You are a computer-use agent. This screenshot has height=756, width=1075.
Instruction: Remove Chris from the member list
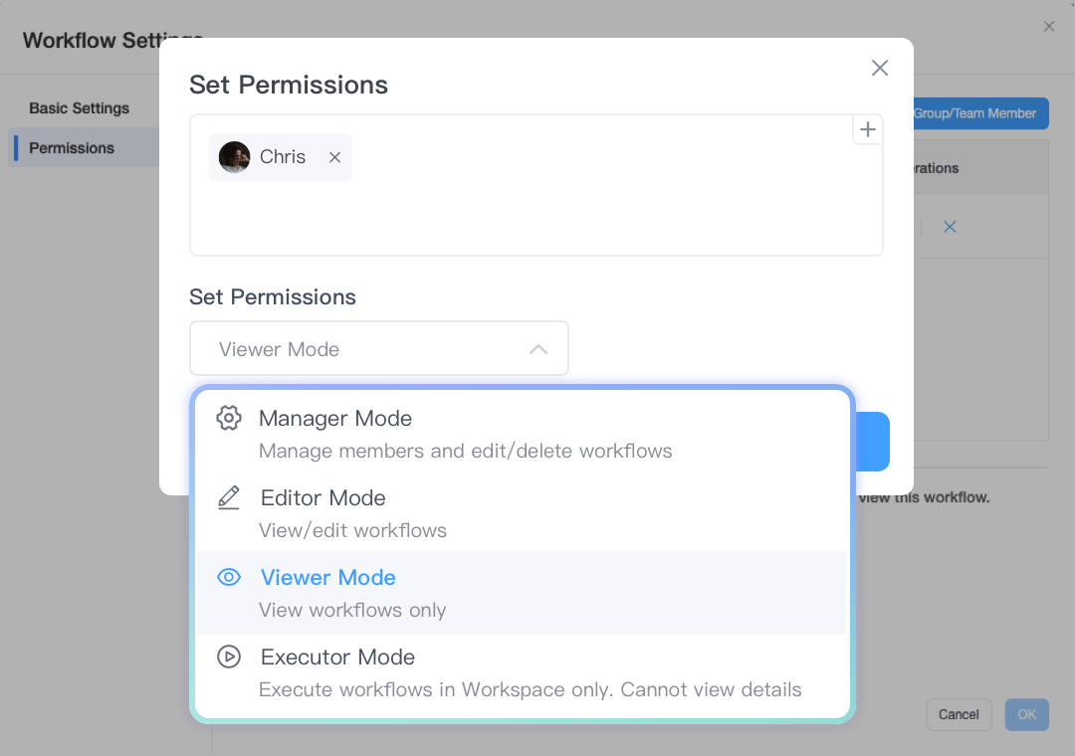[x=335, y=157]
